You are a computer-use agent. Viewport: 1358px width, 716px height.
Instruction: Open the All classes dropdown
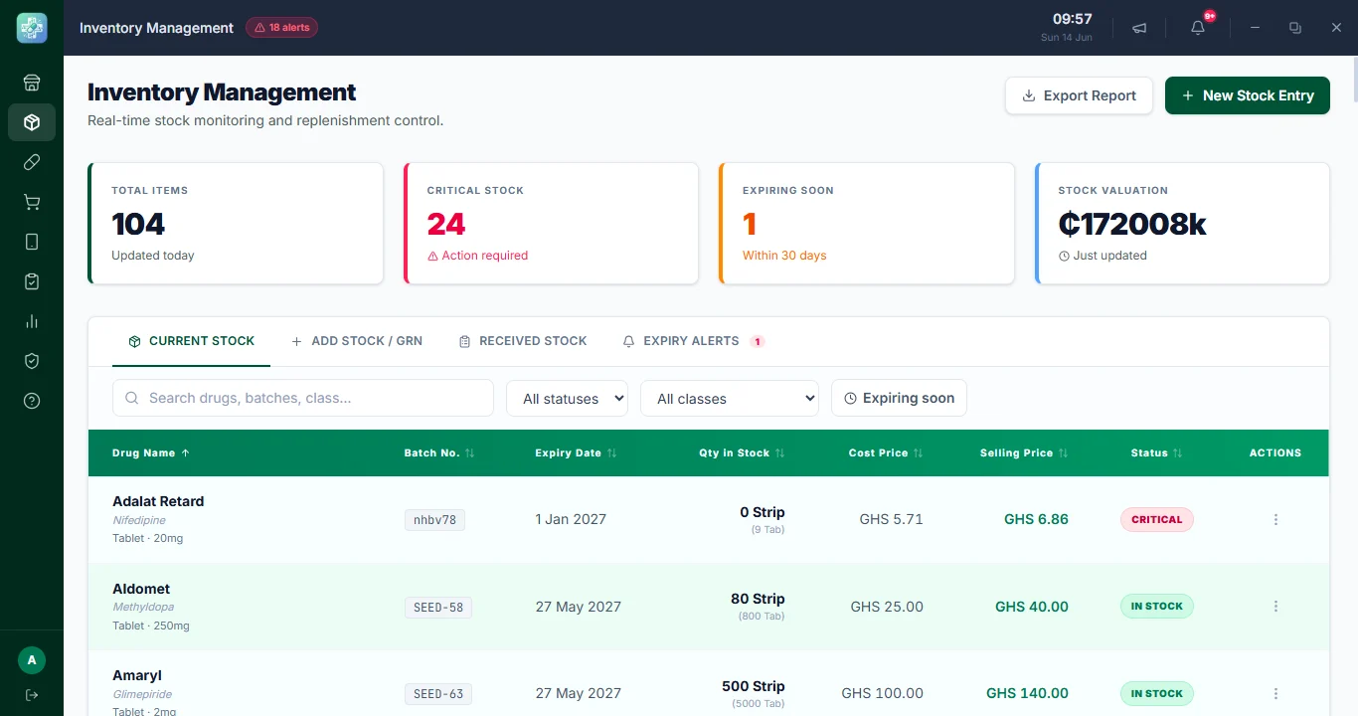(x=729, y=398)
